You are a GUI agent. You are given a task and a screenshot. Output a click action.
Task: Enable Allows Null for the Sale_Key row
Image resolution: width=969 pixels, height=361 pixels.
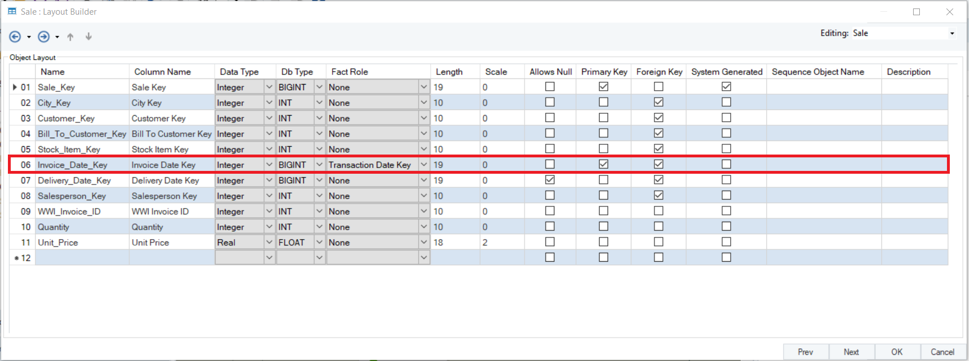(x=549, y=87)
